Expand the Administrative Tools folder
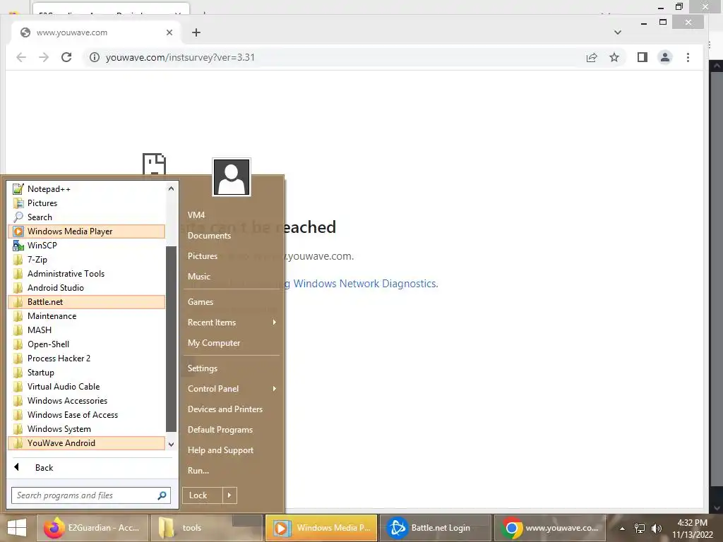 [x=87, y=274]
